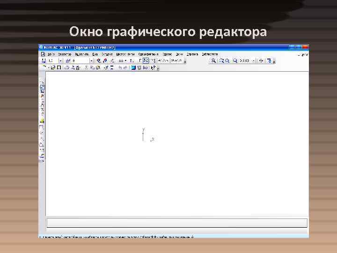
Task: Click the print preview icon
Action: pos(73,67)
